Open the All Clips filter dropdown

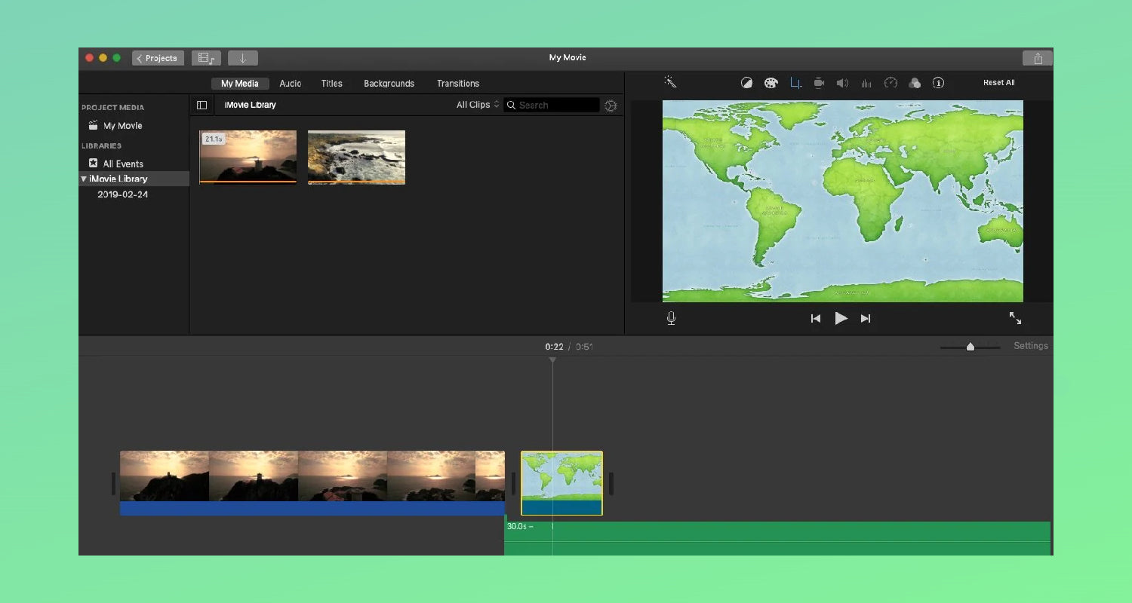coord(477,105)
